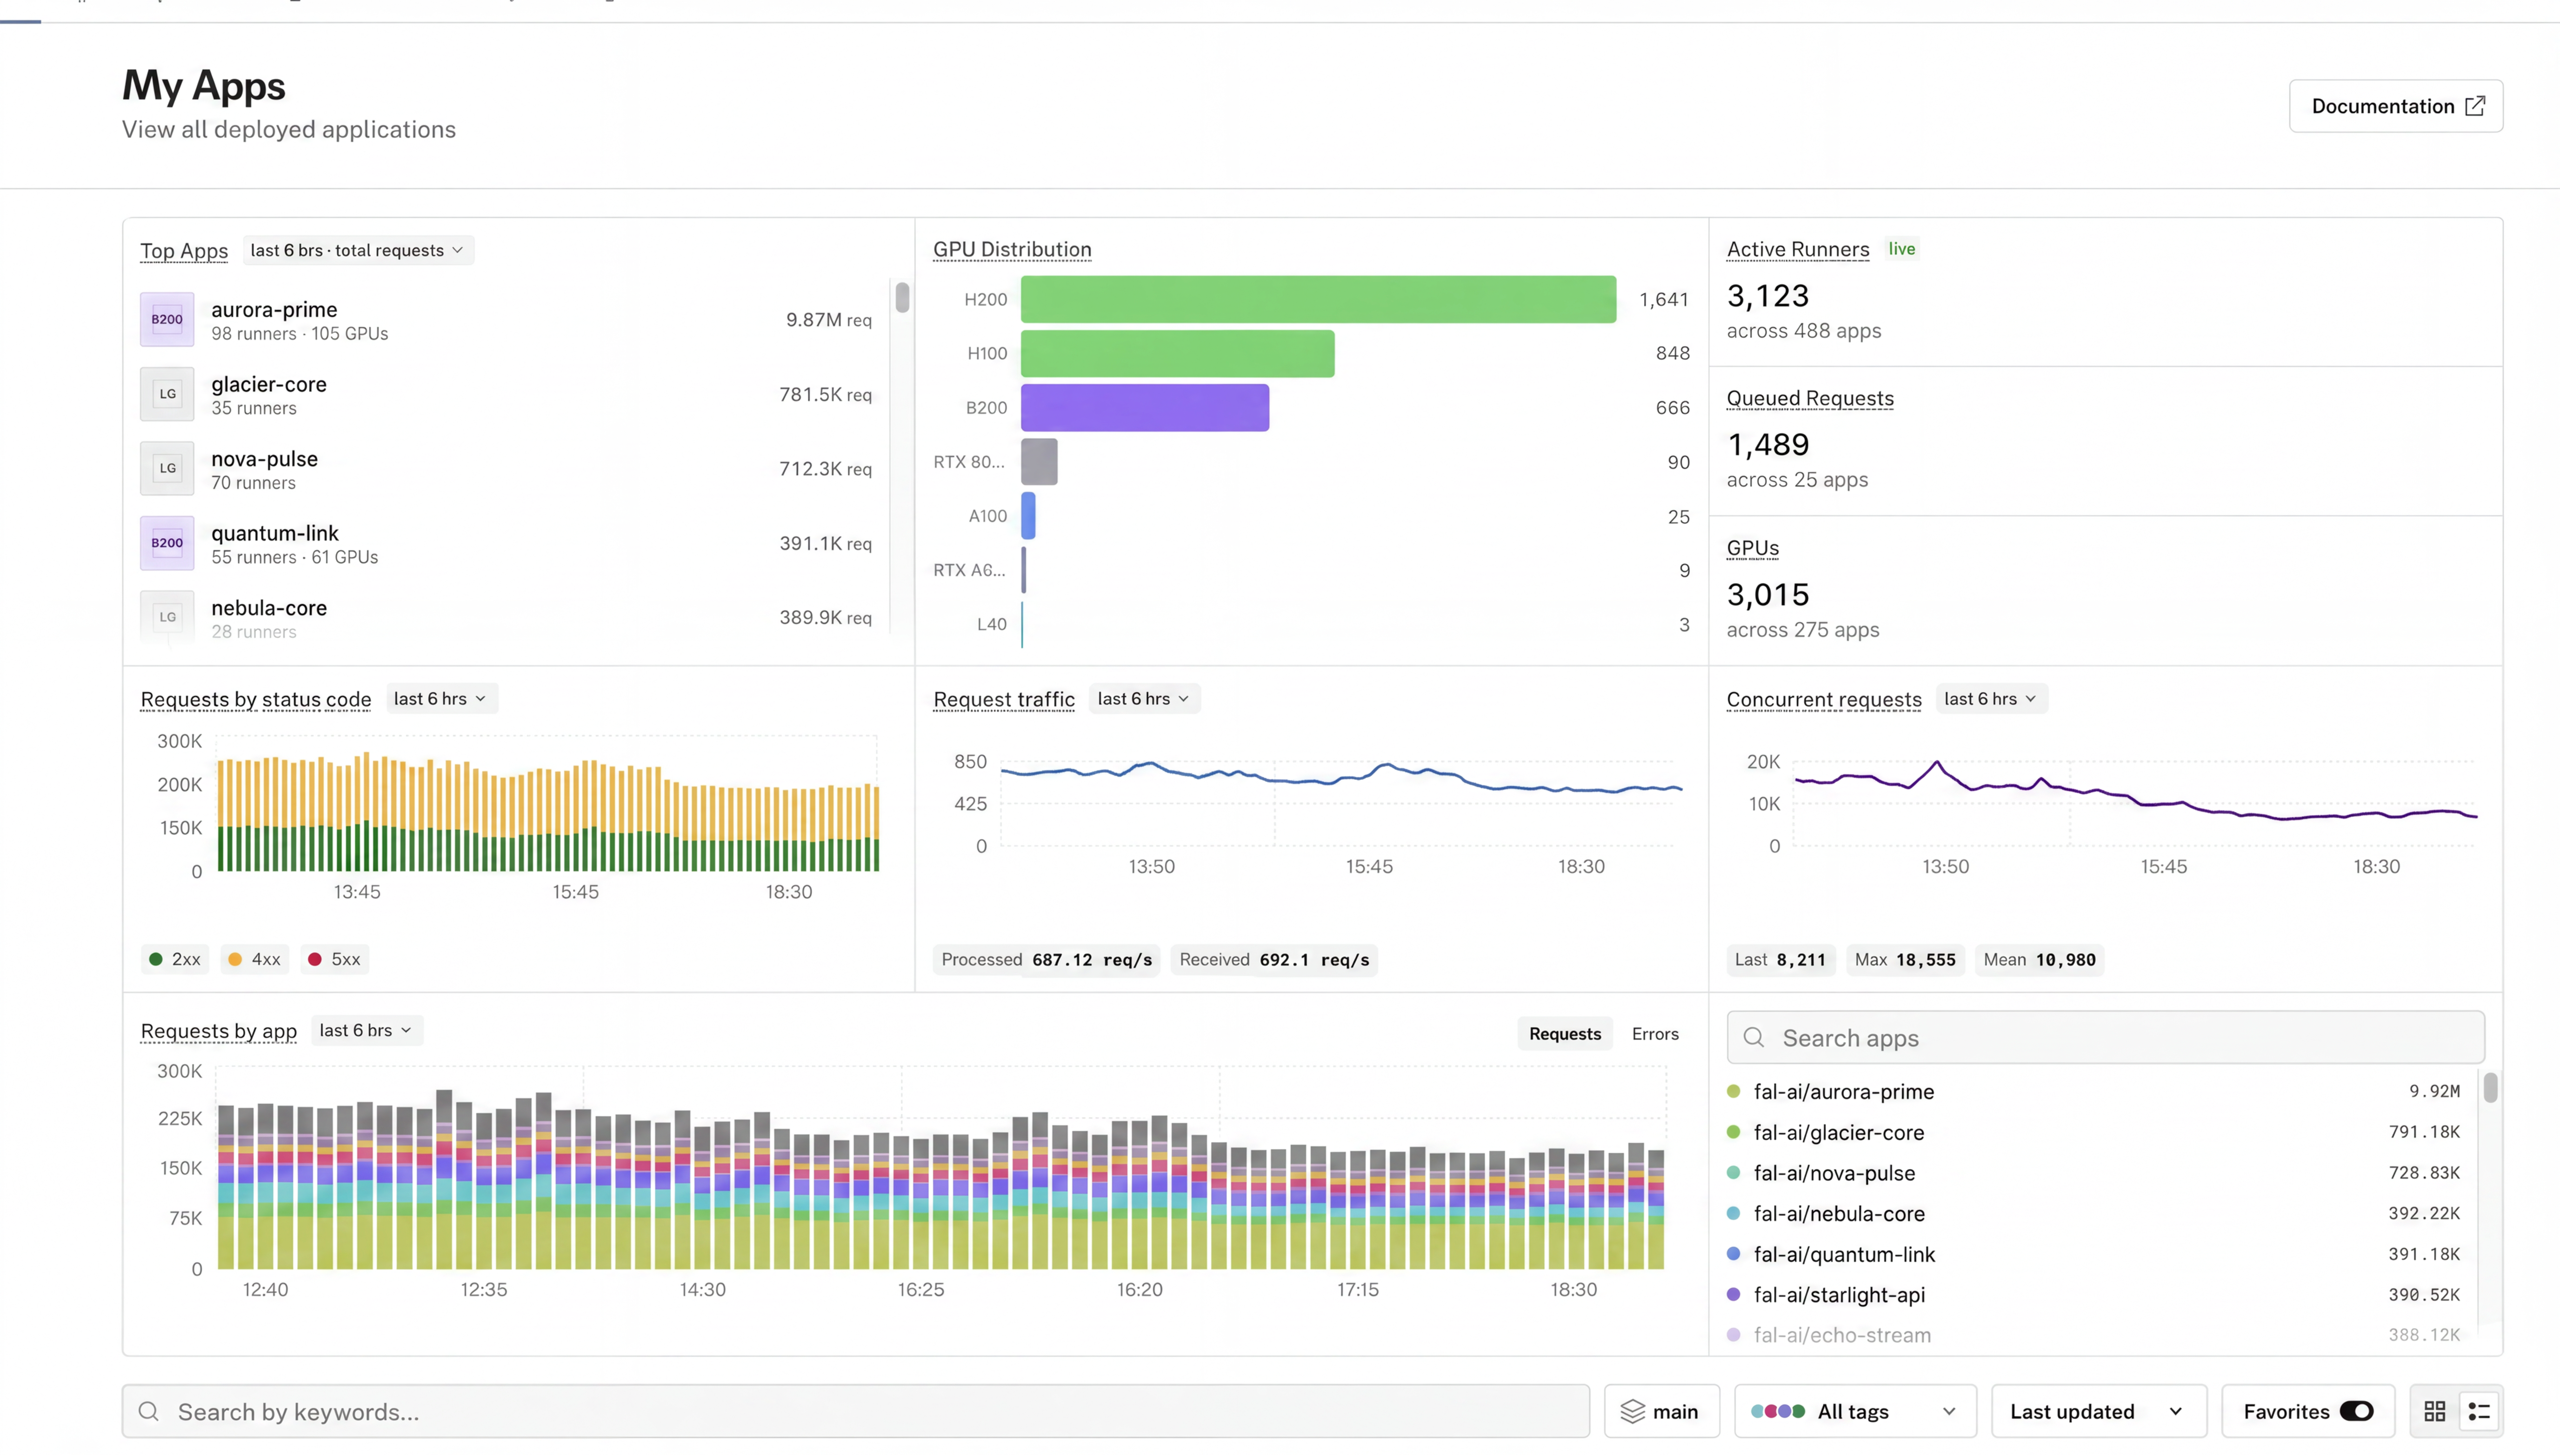Open glacier-core app name
Viewport: 2560px width, 1455px height.
(x=269, y=385)
